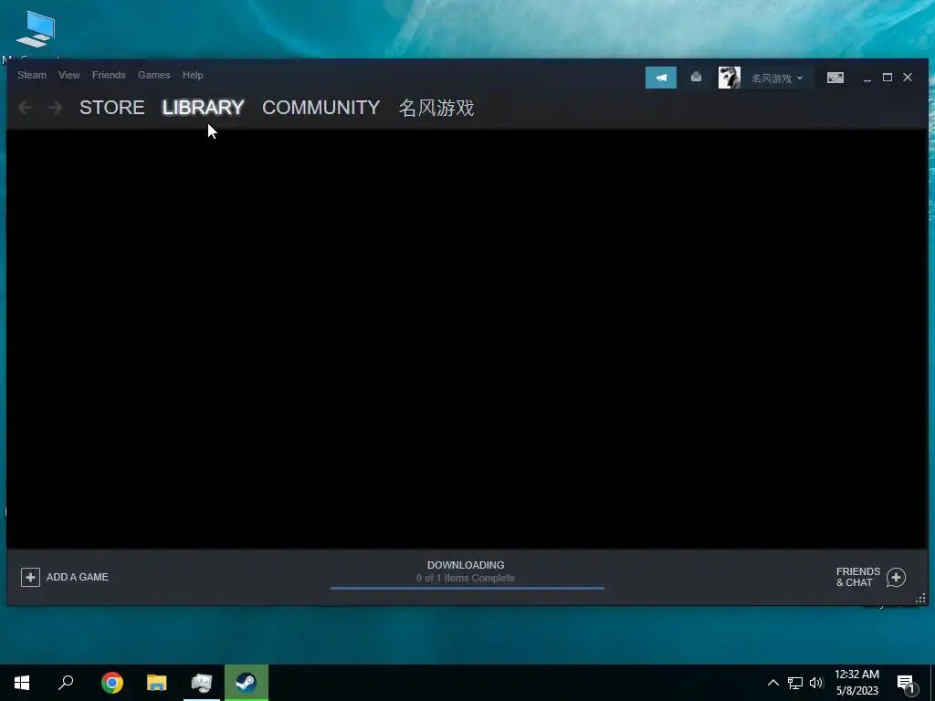Expand the 名风游戏 account dropdown

[777, 78]
